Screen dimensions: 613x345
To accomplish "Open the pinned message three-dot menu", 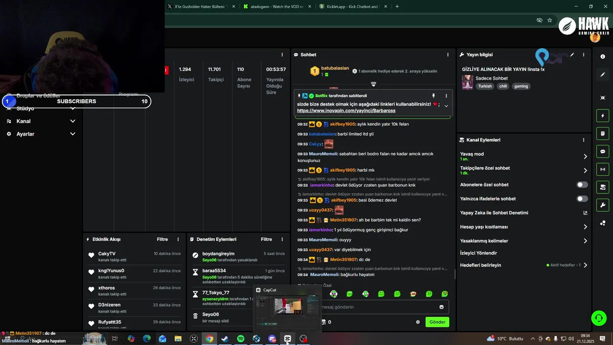I will pyautogui.click(x=446, y=96).
